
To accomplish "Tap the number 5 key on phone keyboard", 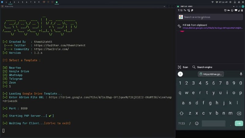I will tap(207, 83).
